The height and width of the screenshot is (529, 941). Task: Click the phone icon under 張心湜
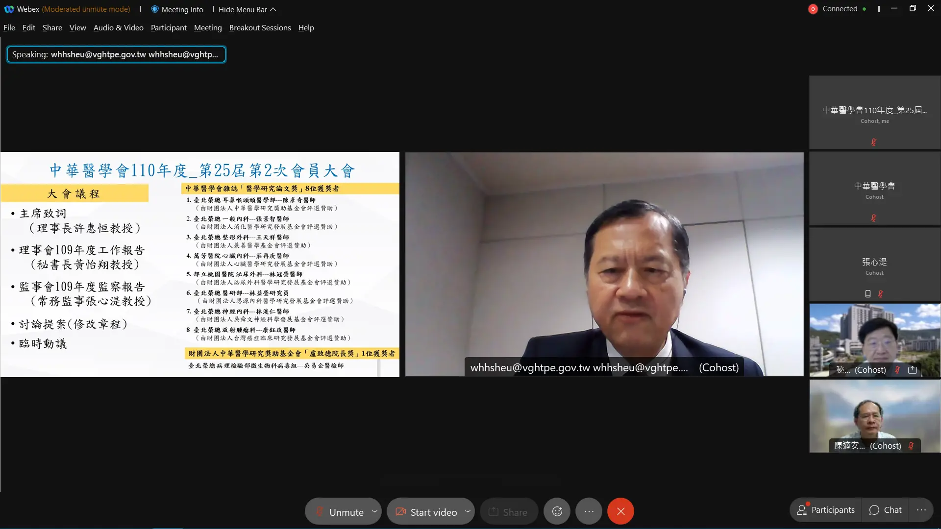pos(867,293)
